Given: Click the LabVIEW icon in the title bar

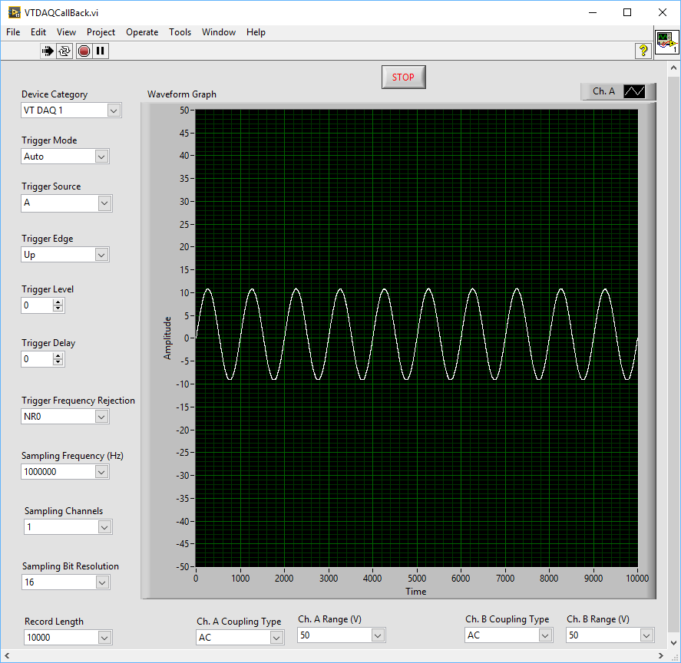Looking at the screenshot, I should [14, 12].
